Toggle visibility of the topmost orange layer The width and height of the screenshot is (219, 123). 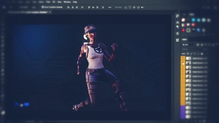point(183,58)
